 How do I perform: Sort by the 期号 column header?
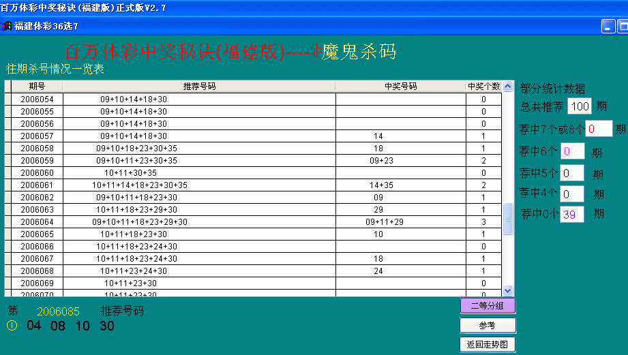coord(37,87)
